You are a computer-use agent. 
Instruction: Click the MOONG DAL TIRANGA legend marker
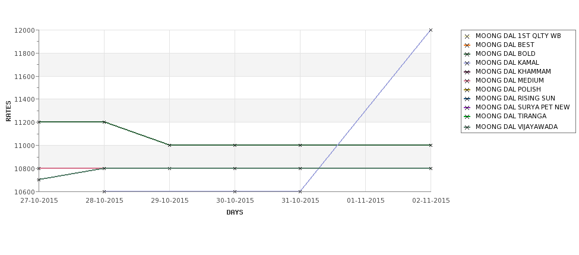tap(467, 117)
